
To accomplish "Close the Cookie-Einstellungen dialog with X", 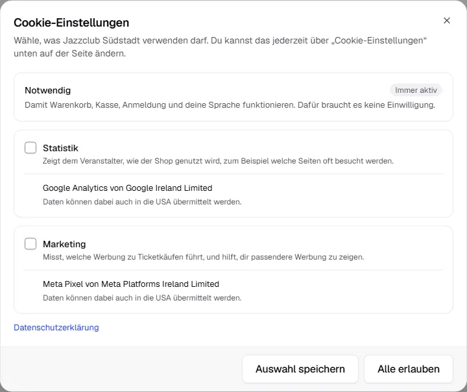I will (447, 21).
